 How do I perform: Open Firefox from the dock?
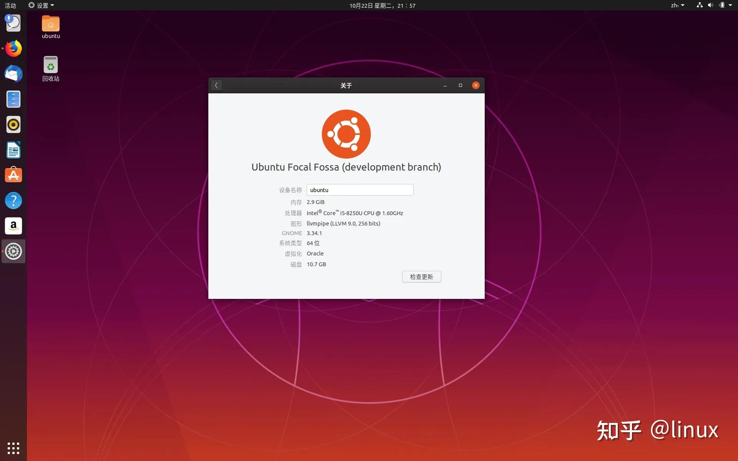coord(13,49)
